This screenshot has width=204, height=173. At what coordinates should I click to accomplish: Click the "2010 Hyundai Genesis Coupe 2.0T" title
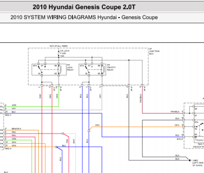[x=84, y=7]
